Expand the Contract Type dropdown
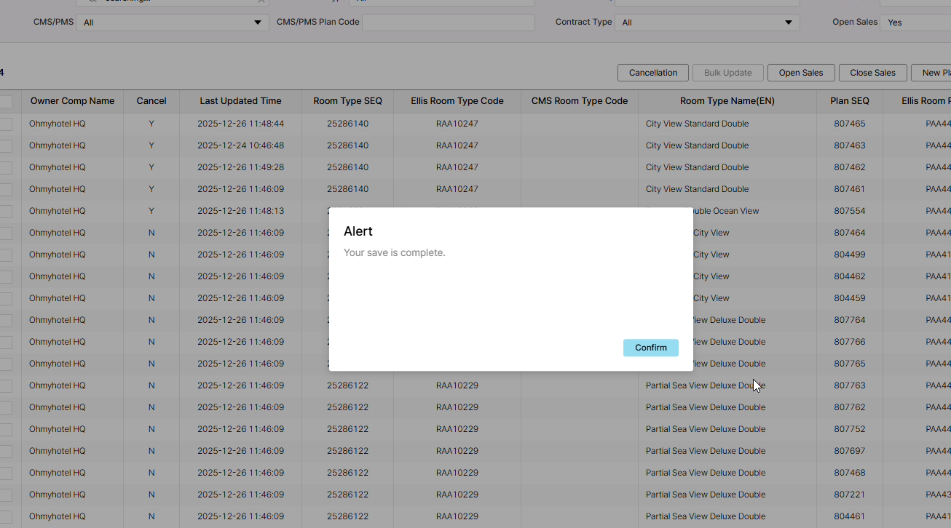The width and height of the screenshot is (951, 528). (x=706, y=23)
